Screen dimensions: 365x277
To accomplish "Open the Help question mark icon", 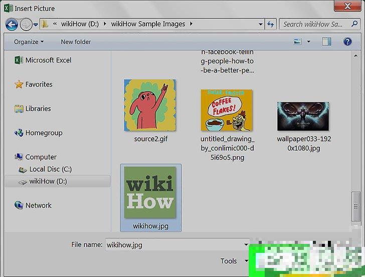I will tap(346, 42).
